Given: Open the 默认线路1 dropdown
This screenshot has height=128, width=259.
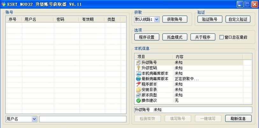Looking at the screenshot, I should (x=157, y=19).
